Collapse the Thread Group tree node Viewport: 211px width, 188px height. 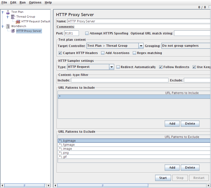(8, 17)
